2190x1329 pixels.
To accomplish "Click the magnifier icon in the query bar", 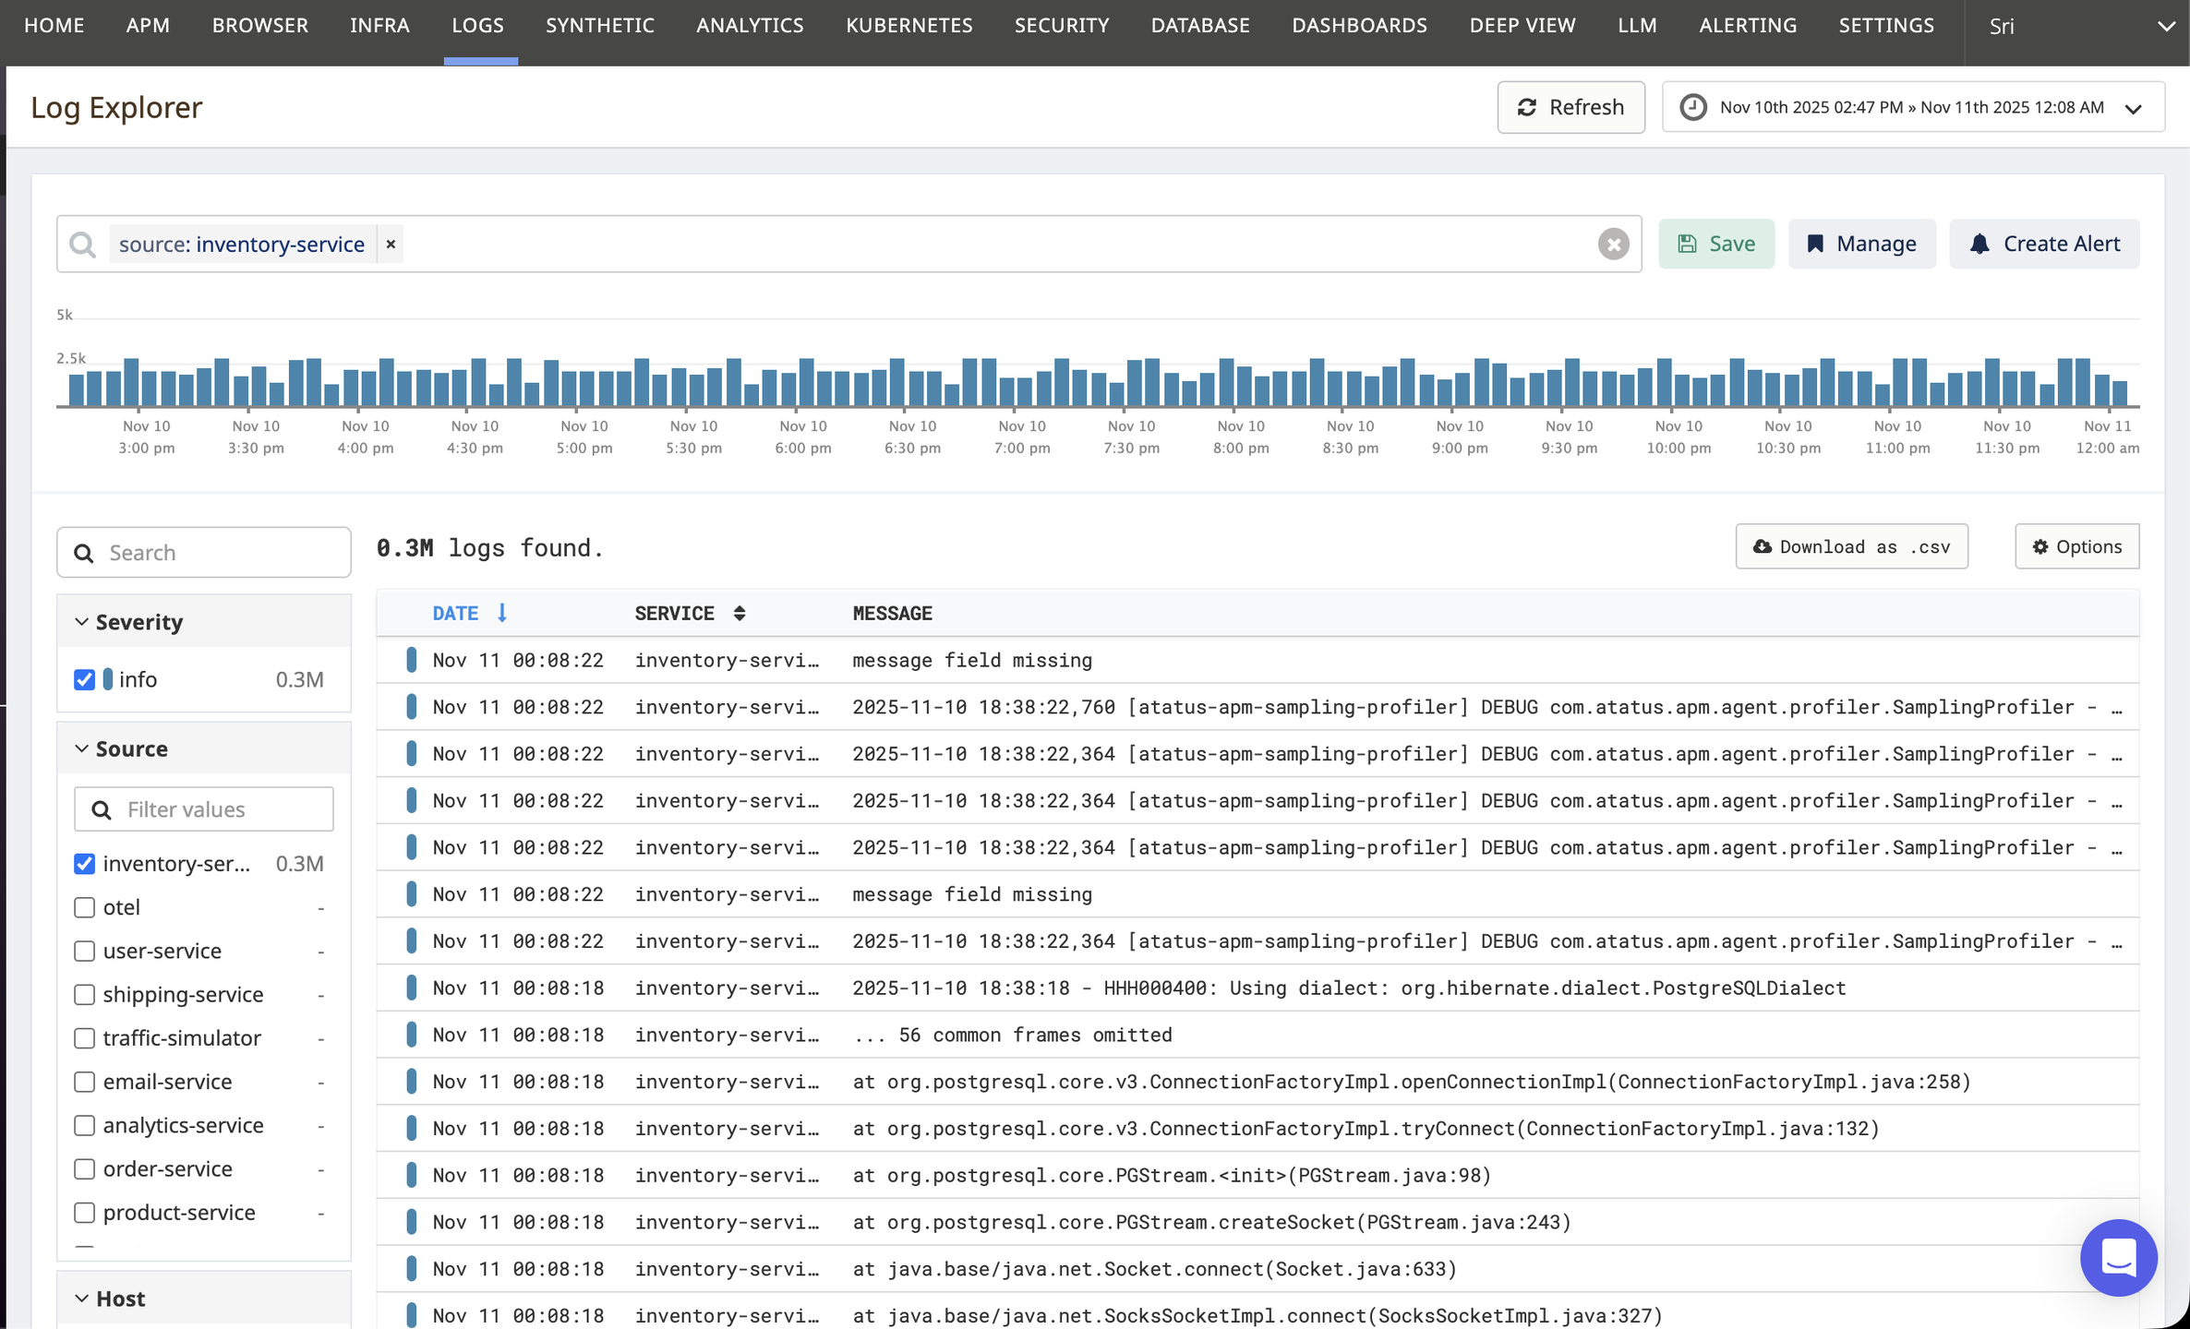I will (83, 244).
